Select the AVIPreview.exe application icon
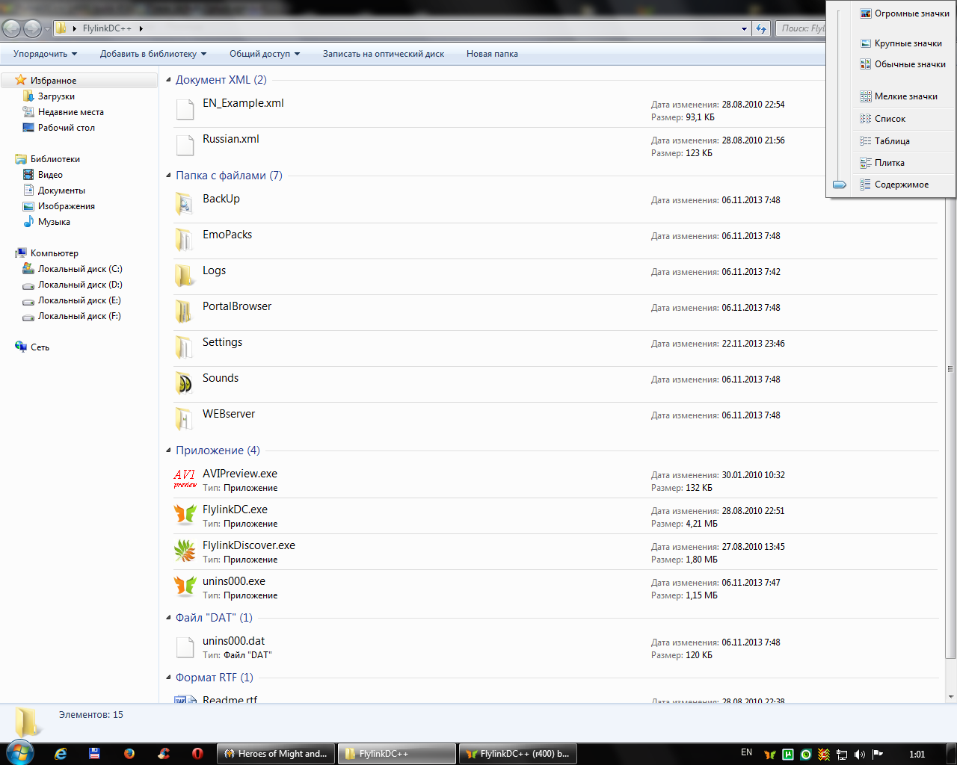This screenshot has height=765, width=957. (185, 479)
